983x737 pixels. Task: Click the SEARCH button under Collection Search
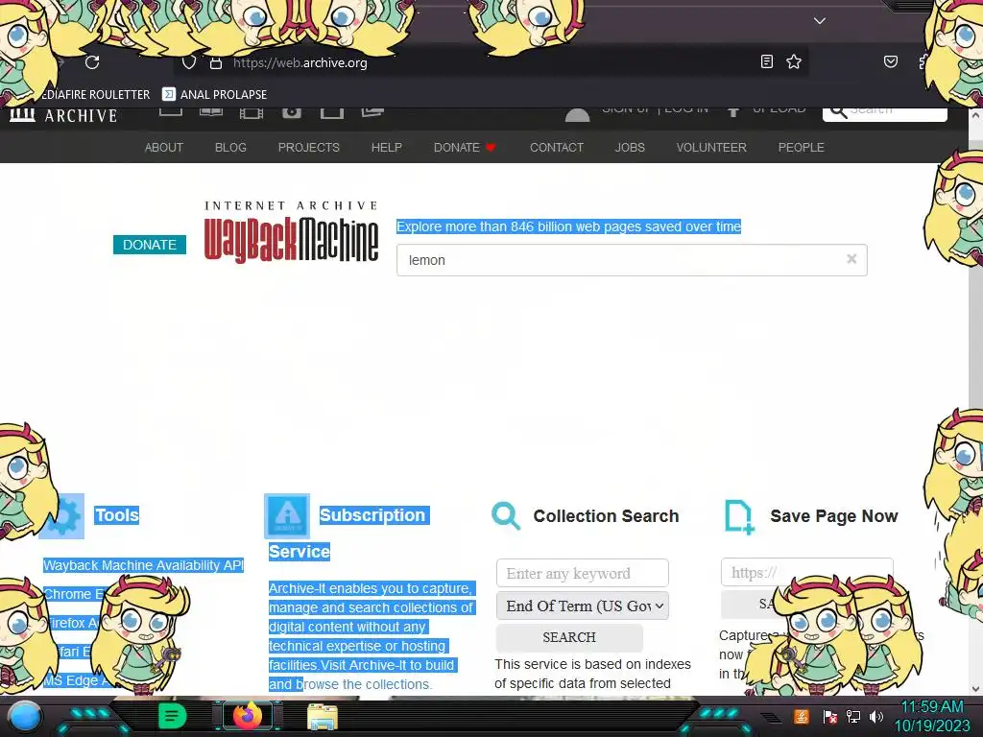pyautogui.click(x=569, y=637)
